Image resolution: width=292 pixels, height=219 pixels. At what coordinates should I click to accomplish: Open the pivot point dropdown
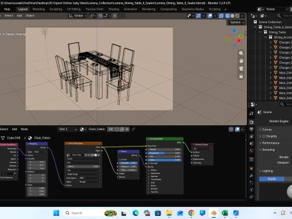click(x=93, y=16)
